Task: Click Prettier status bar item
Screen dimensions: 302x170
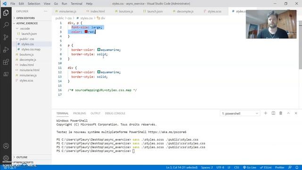Action: (x=280, y=167)
